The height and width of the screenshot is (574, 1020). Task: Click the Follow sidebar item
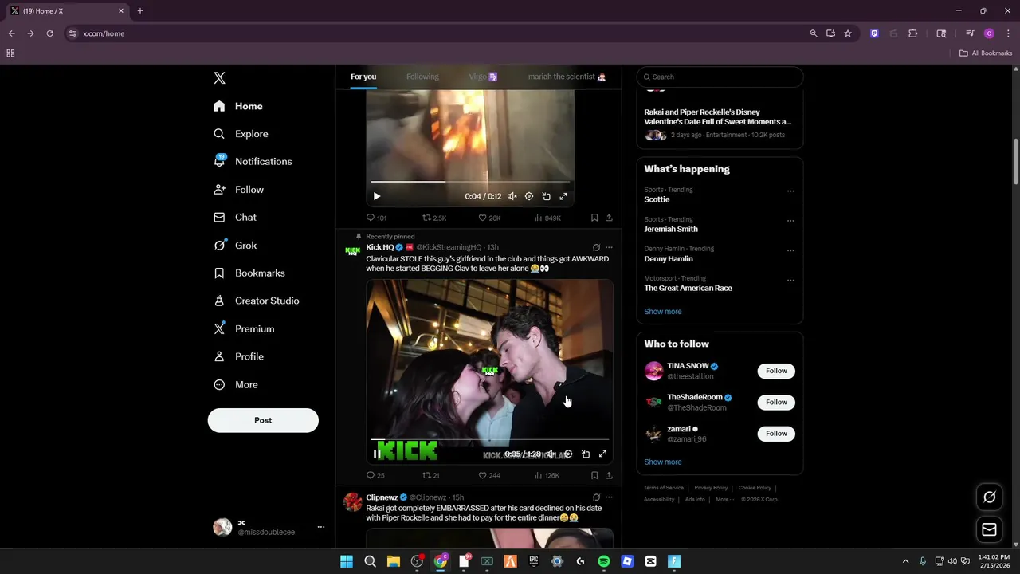point(238,189)
